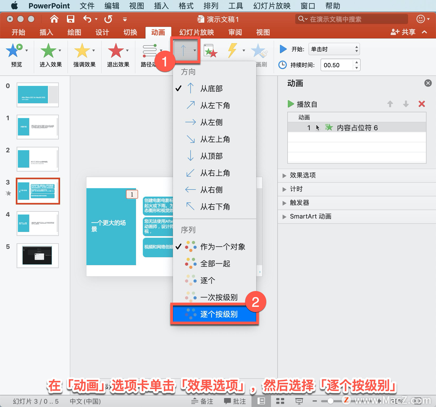Choose 从右上角 direction

[x=215, y=173]
